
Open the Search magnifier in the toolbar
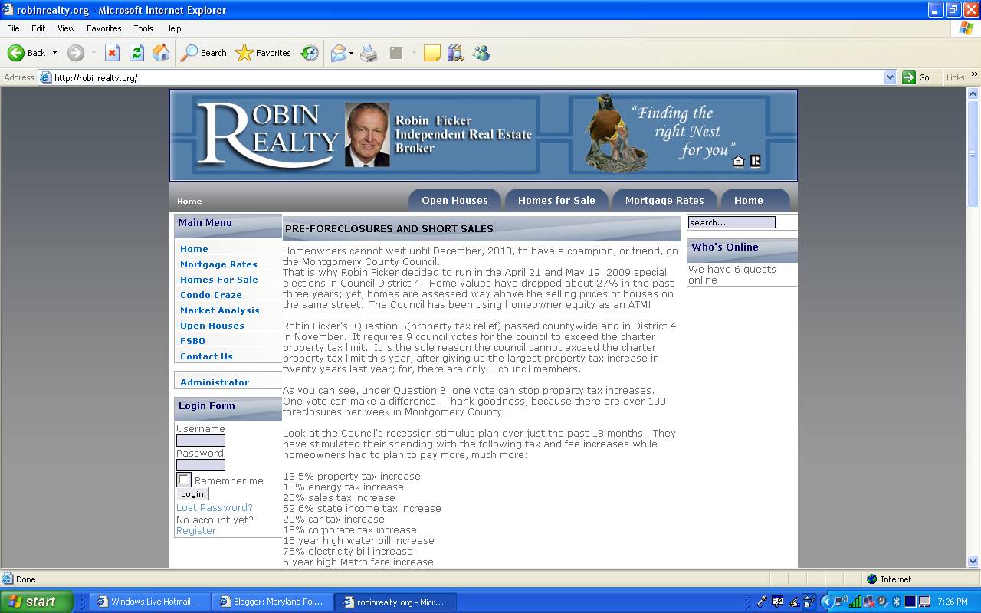(x=189, y=53)
